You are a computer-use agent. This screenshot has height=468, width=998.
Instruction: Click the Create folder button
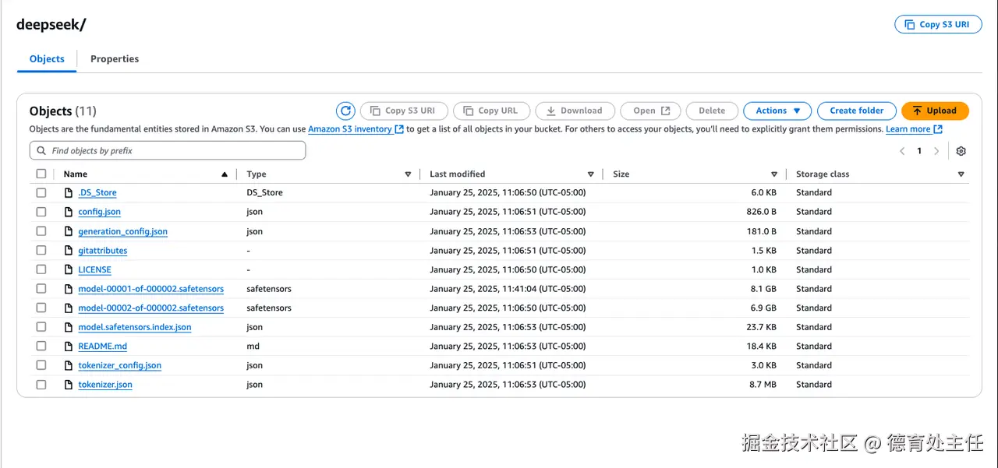[856, 111]
